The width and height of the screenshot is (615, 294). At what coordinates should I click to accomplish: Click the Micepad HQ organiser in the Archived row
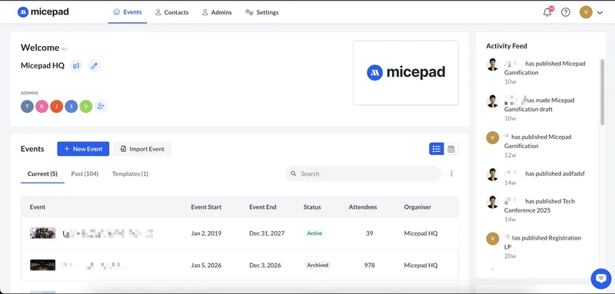(421, 266)
